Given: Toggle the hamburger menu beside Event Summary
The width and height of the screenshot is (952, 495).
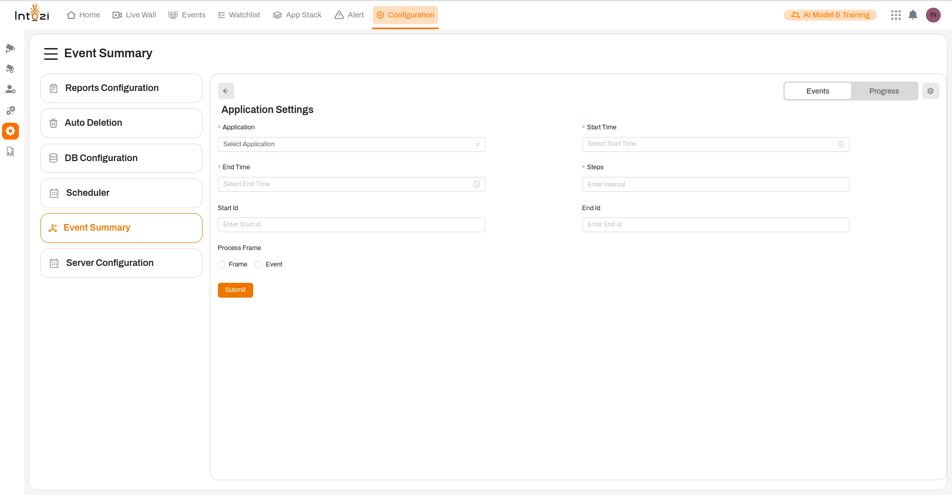Looking at the screenshot, I should click(x=51, y=54).
